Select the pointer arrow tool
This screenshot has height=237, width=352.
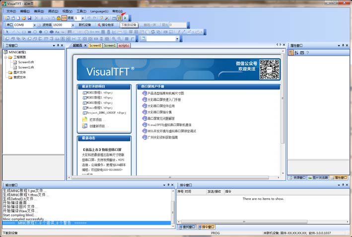(x=7, y=32)
